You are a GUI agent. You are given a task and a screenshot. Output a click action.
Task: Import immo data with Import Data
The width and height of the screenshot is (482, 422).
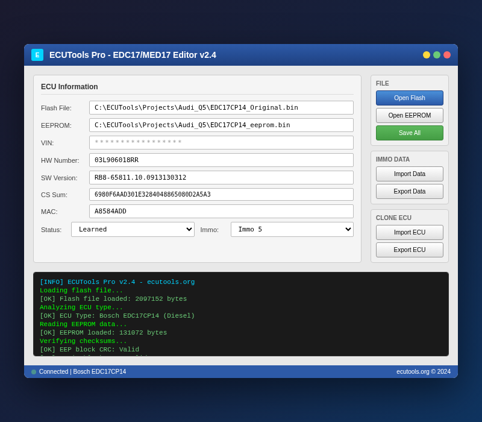click(x=409, y=174)
